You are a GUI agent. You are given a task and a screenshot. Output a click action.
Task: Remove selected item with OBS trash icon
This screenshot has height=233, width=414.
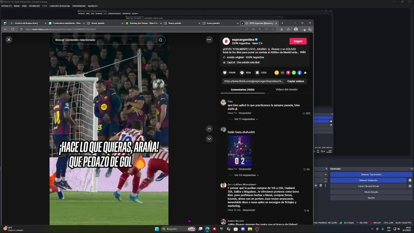(321, 185)
